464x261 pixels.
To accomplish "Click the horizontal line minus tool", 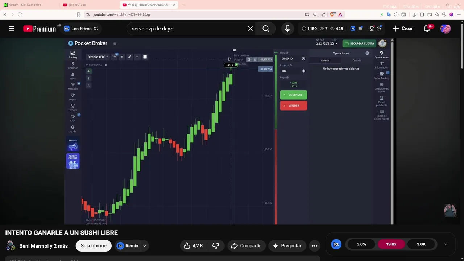I will pos(137,57).
